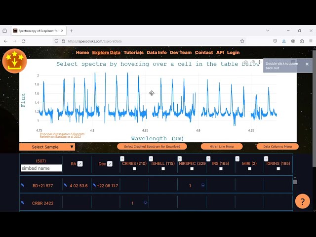
Task: Check the IRS (165) checkbox
Action: (x=221, y=169)
